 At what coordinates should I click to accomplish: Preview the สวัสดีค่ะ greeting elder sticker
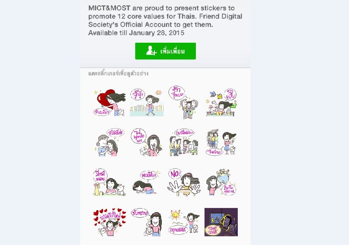click(109, 142)
